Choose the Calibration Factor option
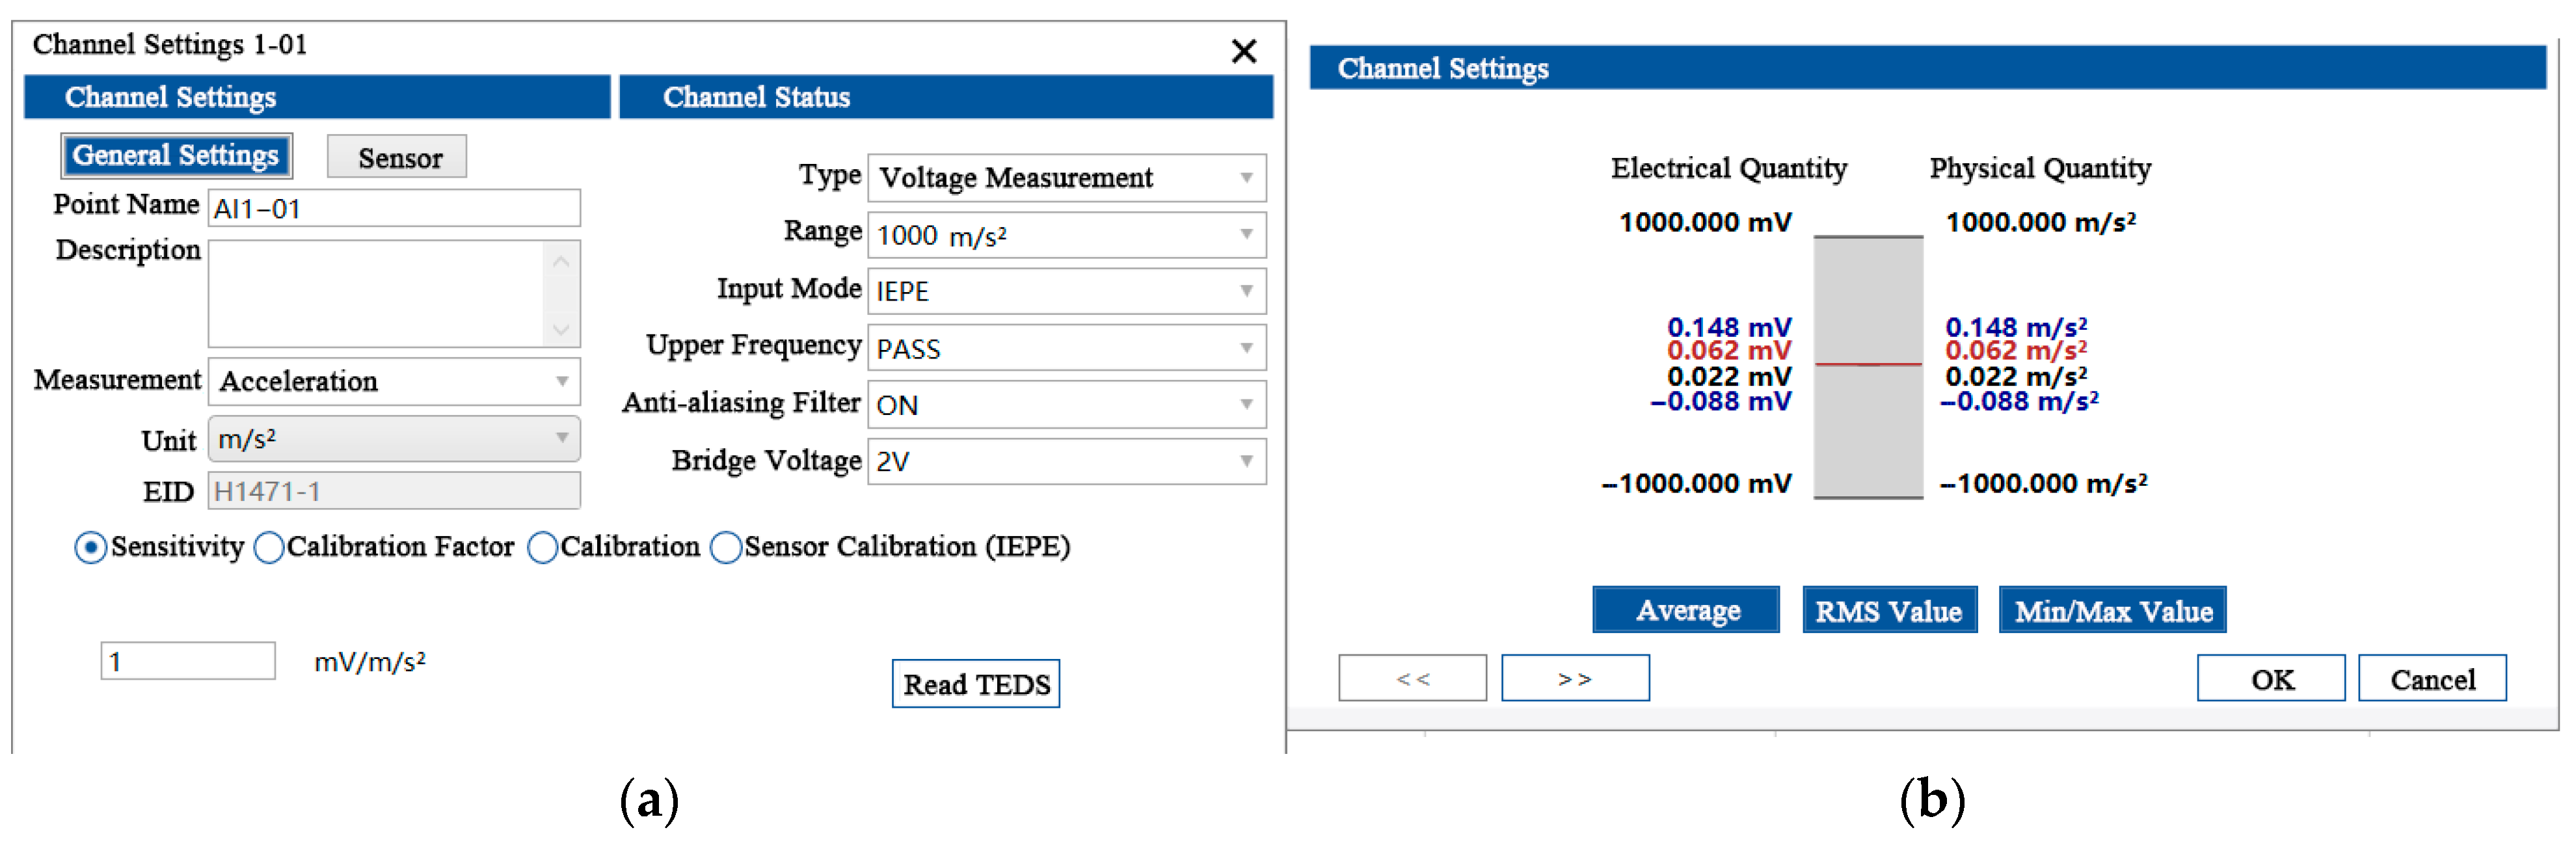2576x845 pixels. 269,548
